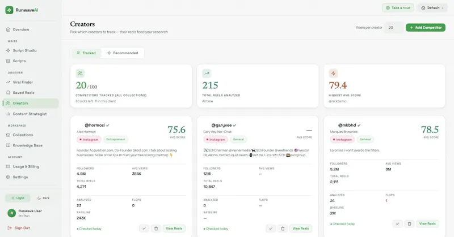This screenshot has width=454, height=237.
Task: Click the Instagram tag on @garyvee card
Action: click(216, 140)
